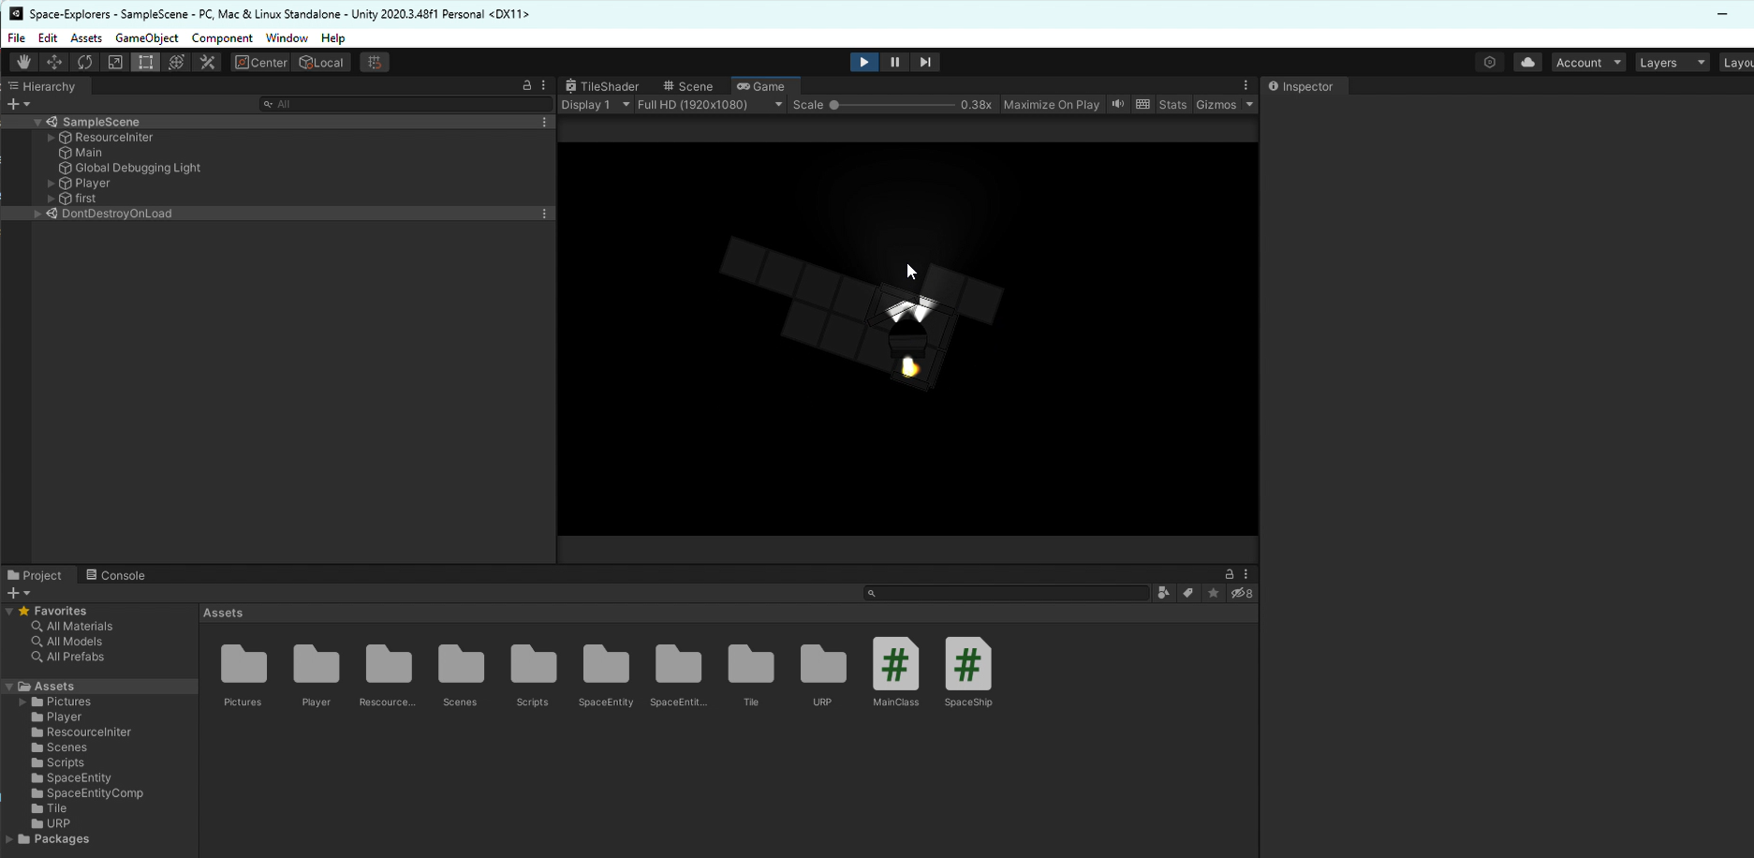The image size is (1754, 858).
Task: Mute audio in Game view
Action: 1118,104
